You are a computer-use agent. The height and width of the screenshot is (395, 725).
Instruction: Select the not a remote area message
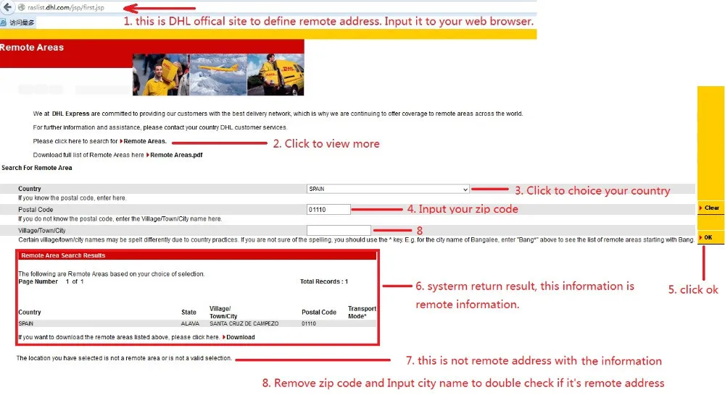pos(124,358)
